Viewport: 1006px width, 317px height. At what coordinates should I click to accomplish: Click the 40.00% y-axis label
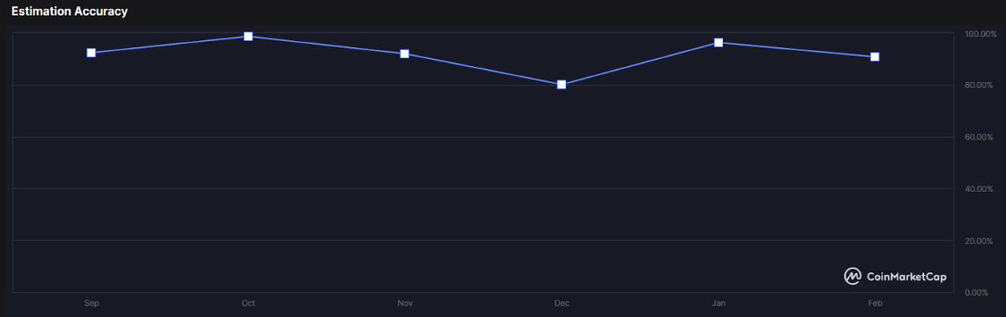pos(980,189)
